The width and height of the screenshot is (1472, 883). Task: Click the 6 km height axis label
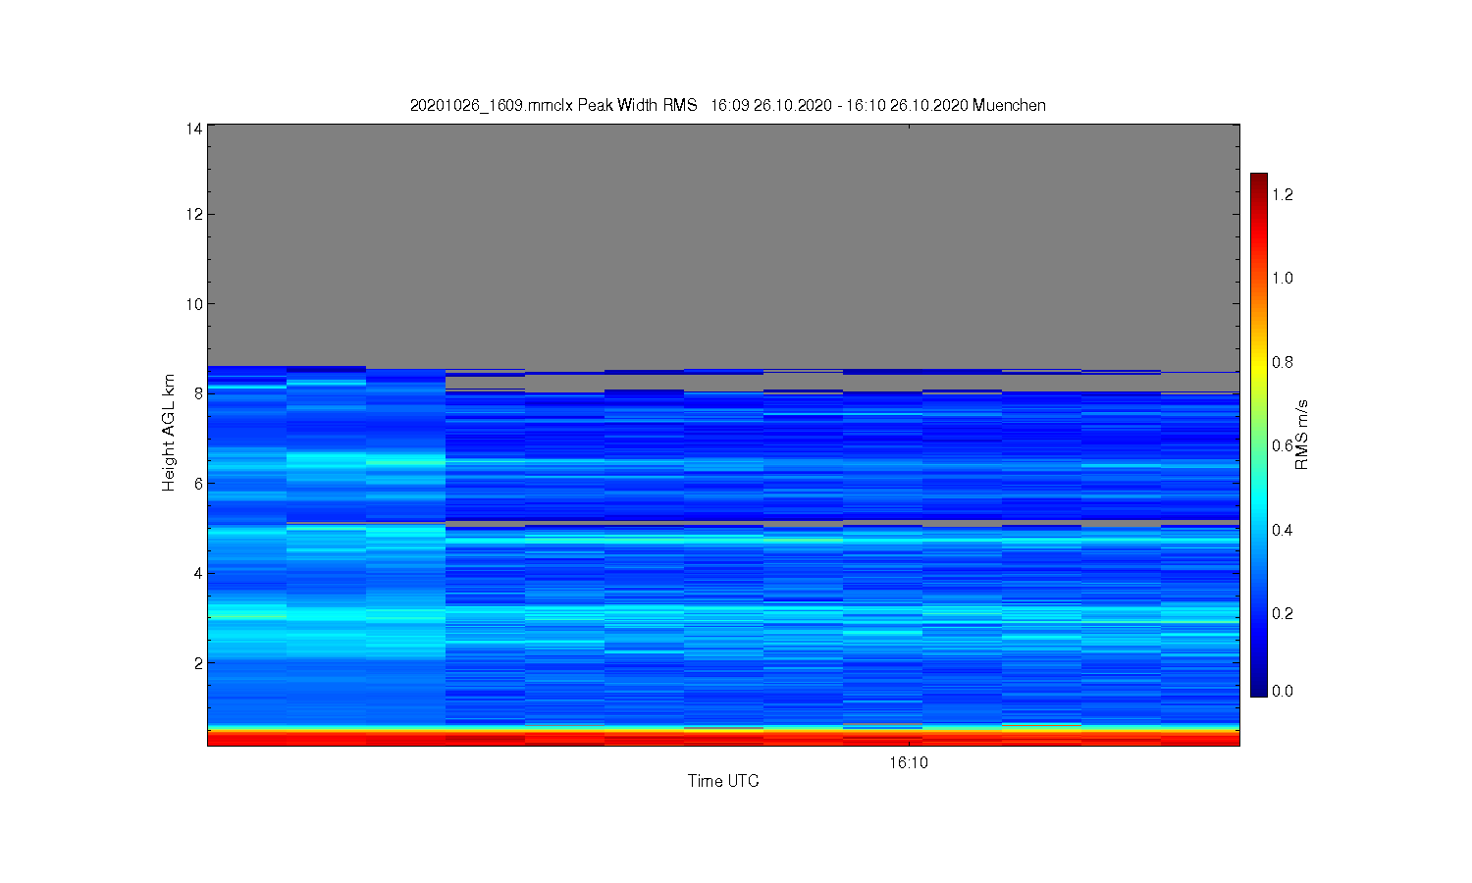coord(199,483)
